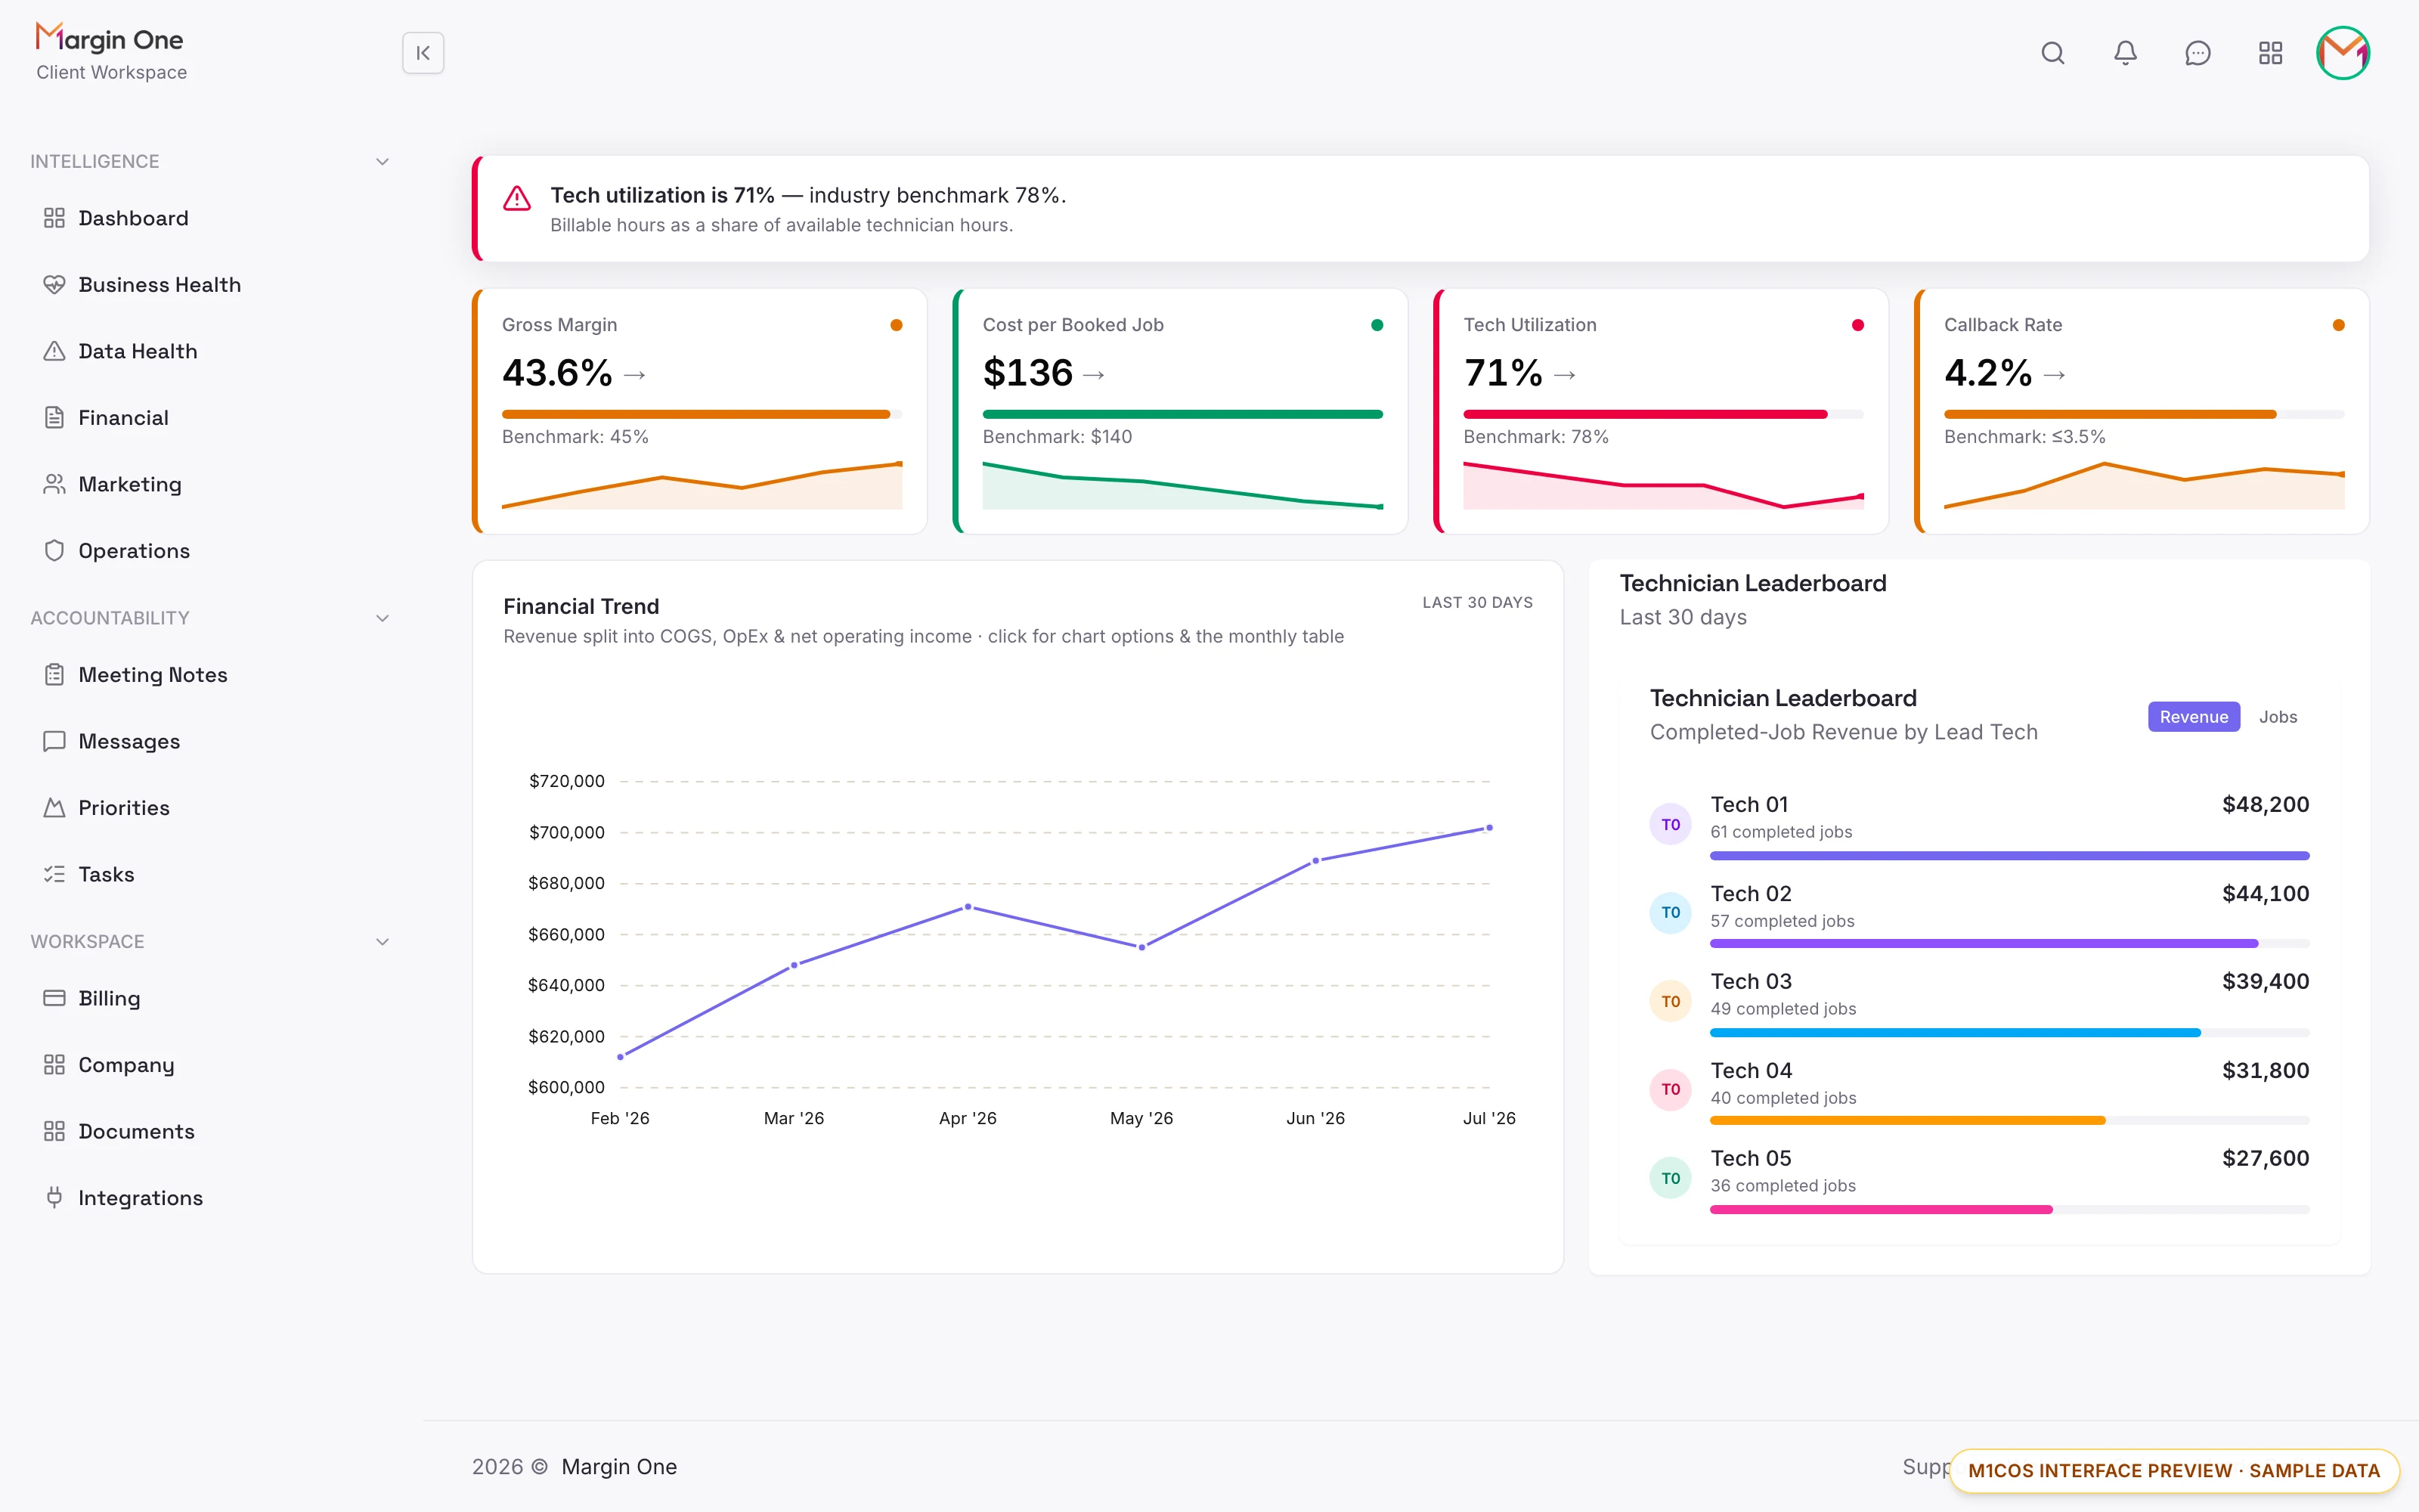Open Marketing in sidebar
This screenshot has height=1512, width=2419.
[x=210, y=484]
